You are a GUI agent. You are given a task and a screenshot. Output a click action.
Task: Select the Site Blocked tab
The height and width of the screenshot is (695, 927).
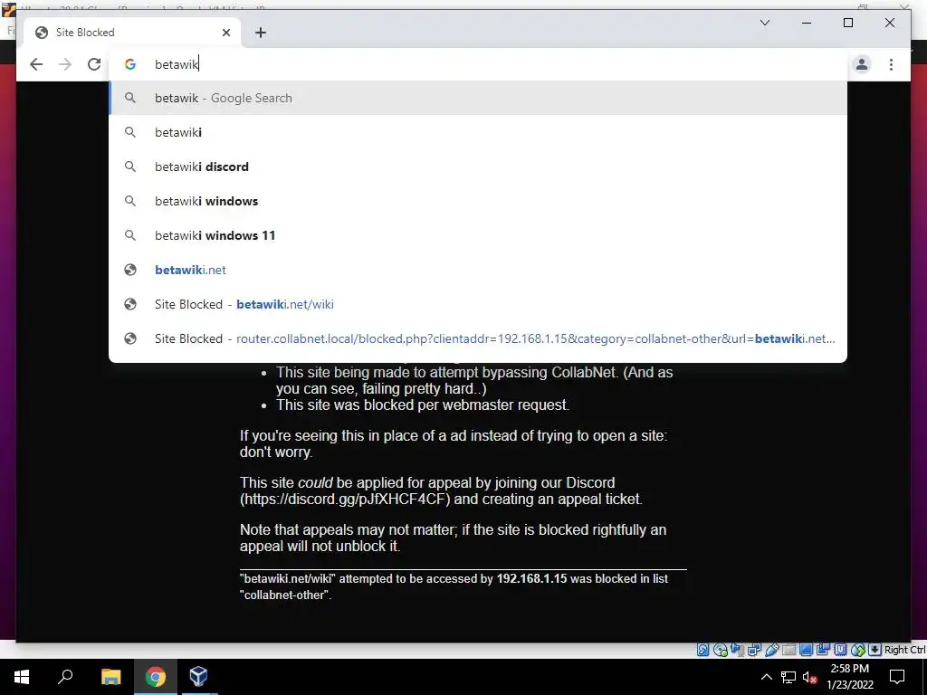tap(133, 33)
